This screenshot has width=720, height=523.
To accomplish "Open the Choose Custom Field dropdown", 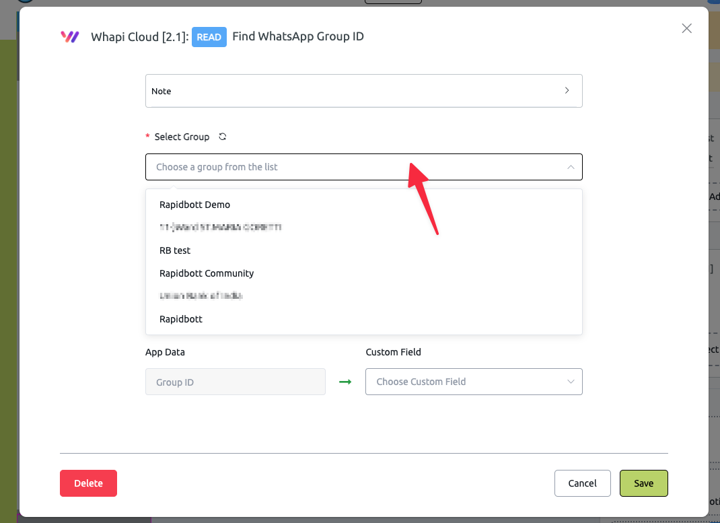I will click(474, 382).
